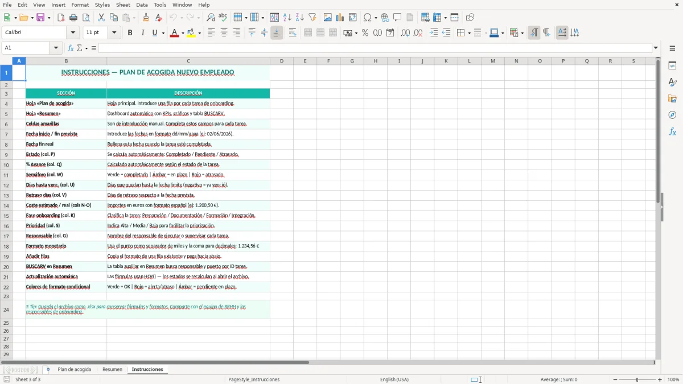683x384 pixels.
Task: Click Increase Indent icon
Action: [434, 33]
